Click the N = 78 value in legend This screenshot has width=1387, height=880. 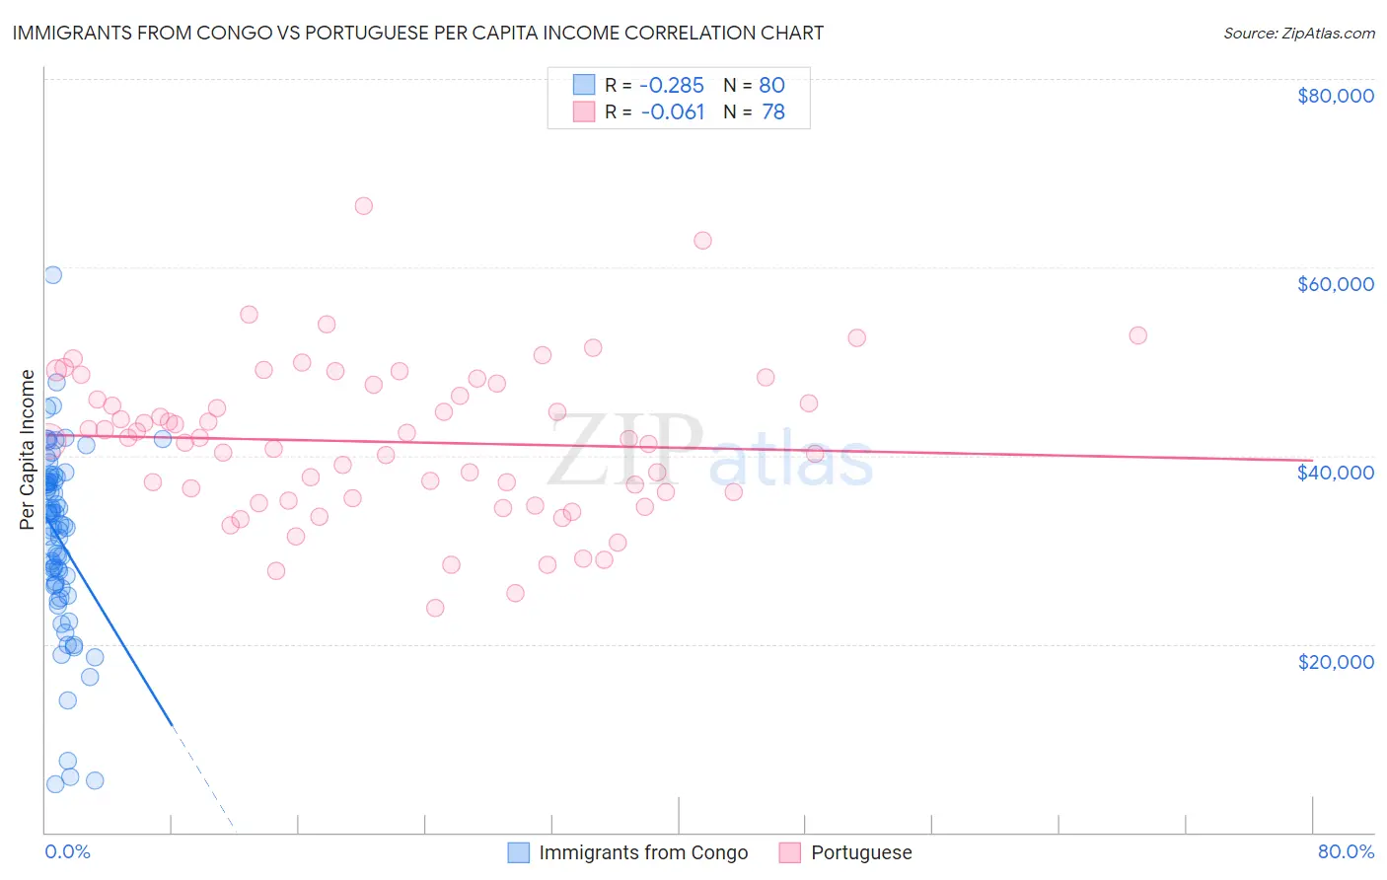[755, 111]
